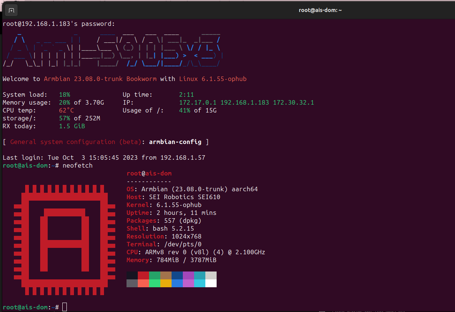Click Resolution 1024x768
This screenshot has height=312, width=455.
164,236
